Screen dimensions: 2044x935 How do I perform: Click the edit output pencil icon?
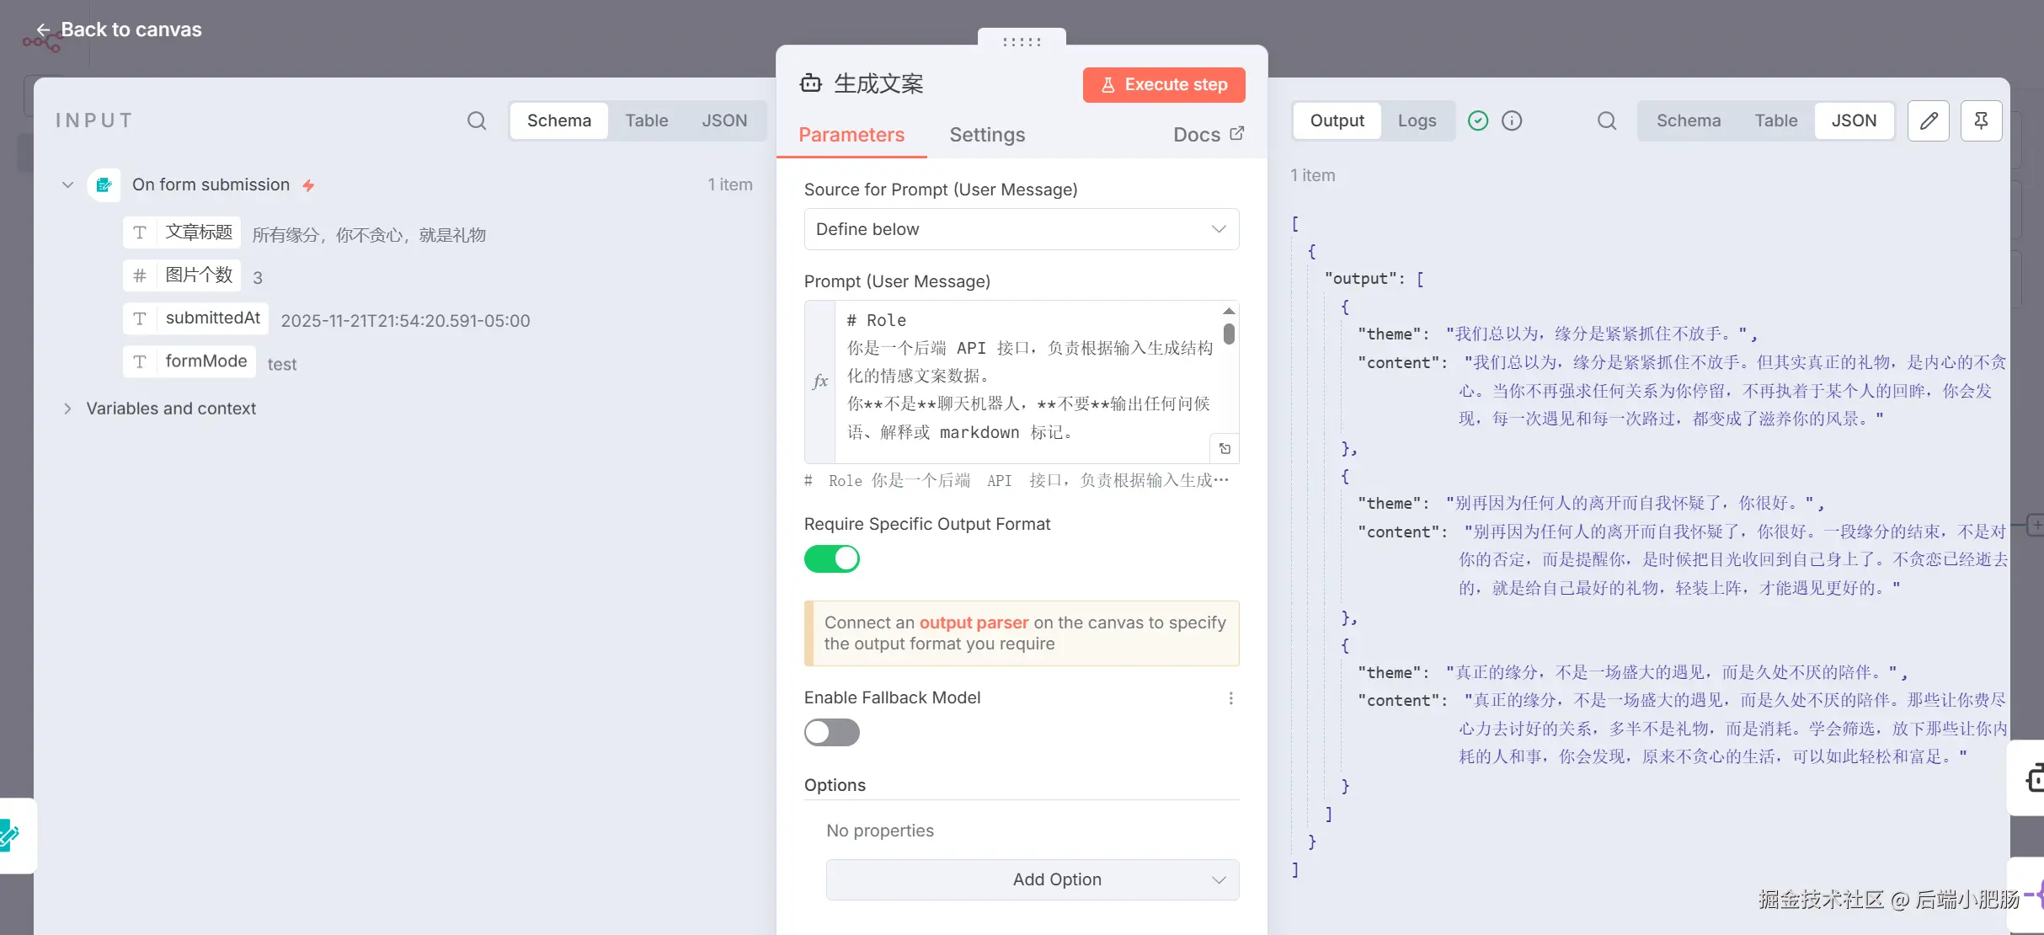[1928, 120]
